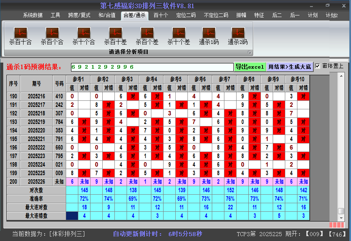Open the 杀百个差 analysis icon
Screen dimensions: 351x241
(147, 36)
